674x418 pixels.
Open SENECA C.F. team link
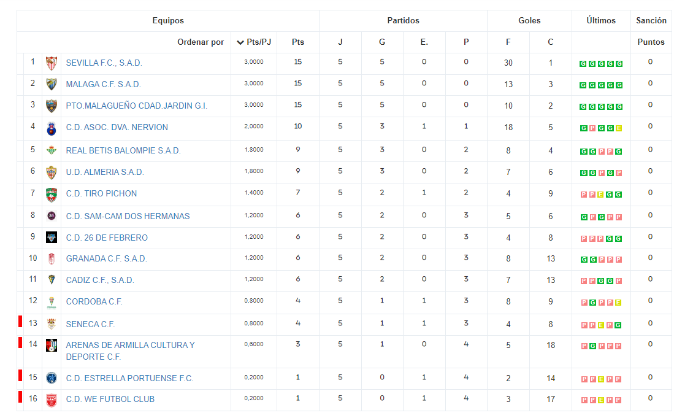tap(90, 324)
